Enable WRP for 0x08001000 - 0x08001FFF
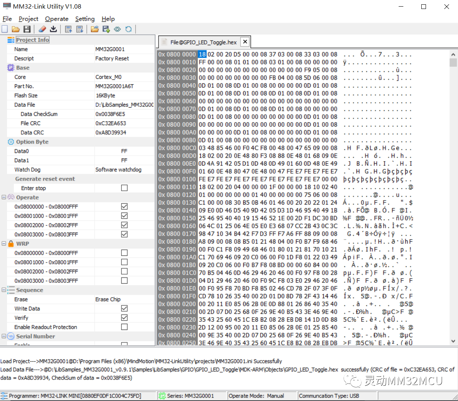The image size is (458, 401). pos(125,263)
